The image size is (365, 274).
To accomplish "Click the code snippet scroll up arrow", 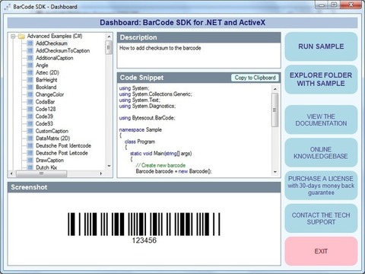I will click(275, 89).
